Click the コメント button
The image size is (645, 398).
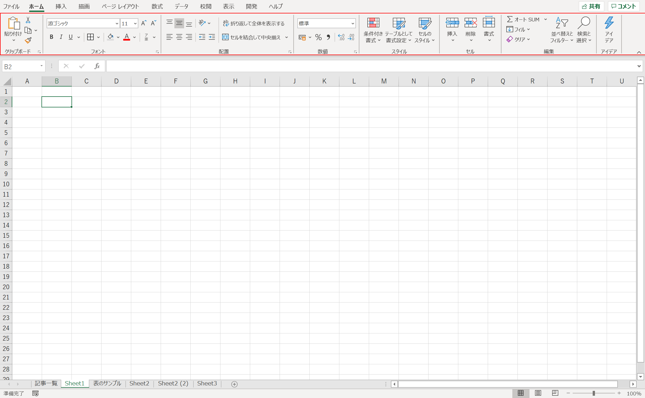click(624, 6)
